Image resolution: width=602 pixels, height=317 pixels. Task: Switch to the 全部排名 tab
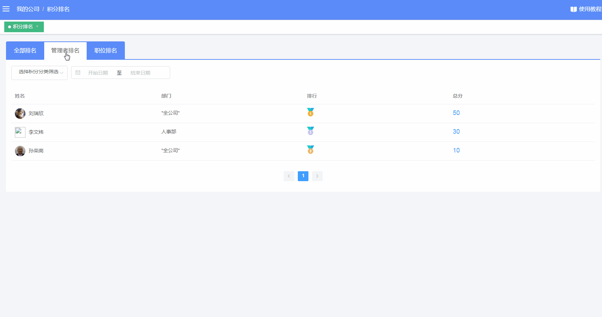tap(25, 51)
